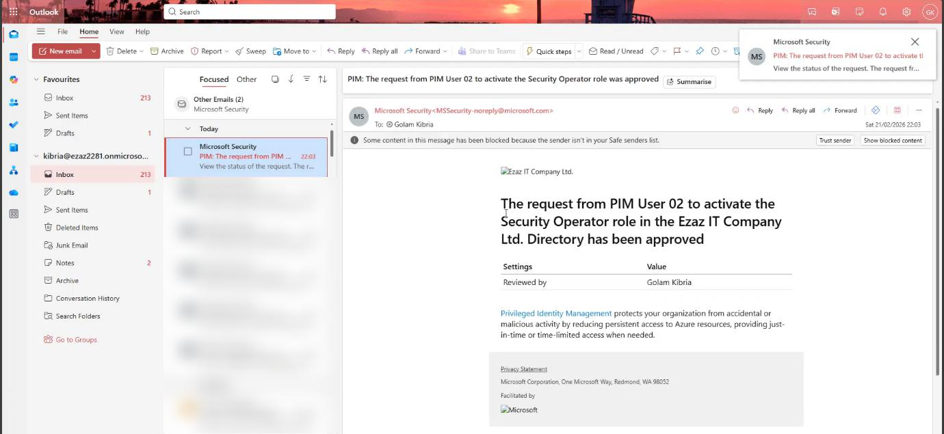
Task: Click the New email button
Action: coord(60,51)
